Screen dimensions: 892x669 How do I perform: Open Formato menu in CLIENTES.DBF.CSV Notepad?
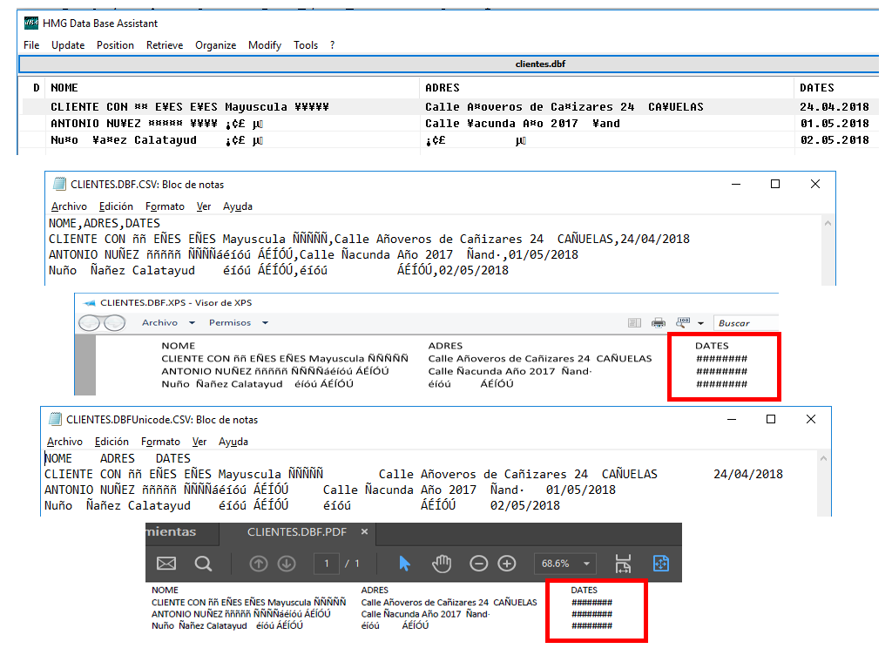pyautogui.click(x=164, y=206)
